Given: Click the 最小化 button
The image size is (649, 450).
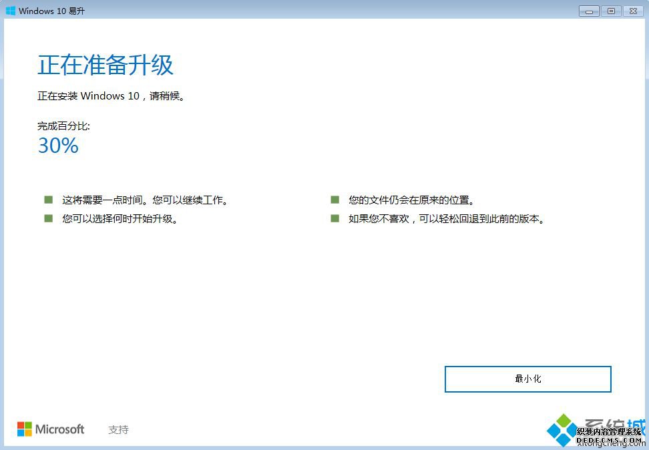Looking at the screenshot, I should coord(527,379).
